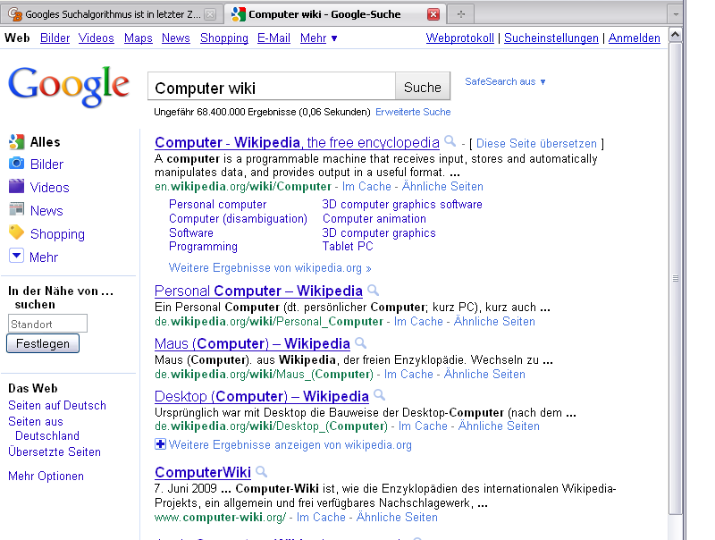Click the plus icon before Weitere Ergebnisse anzeigen
The height and width of the screenshot is (540, 715).
click(160, 444)
